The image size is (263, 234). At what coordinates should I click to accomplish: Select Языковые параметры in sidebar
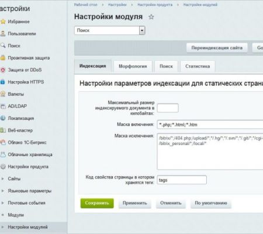pos(30,191)
